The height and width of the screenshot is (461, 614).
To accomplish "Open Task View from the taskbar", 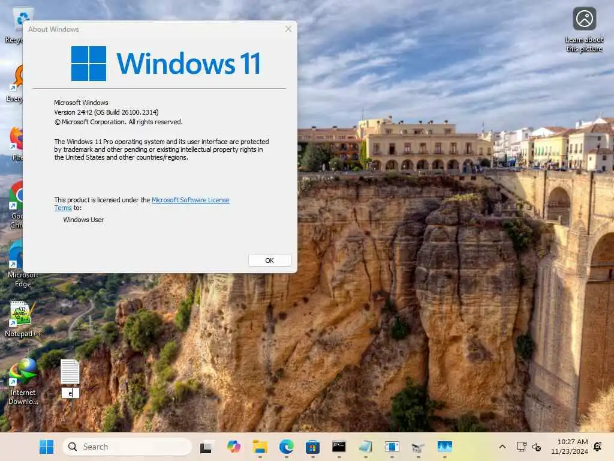I will pos(207,447).
